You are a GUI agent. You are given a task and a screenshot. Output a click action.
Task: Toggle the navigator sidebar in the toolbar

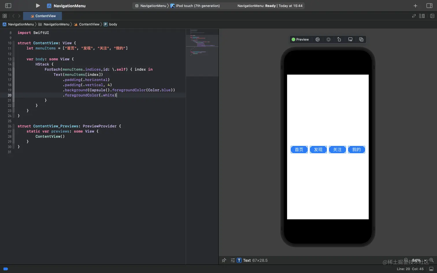(8, 5)
